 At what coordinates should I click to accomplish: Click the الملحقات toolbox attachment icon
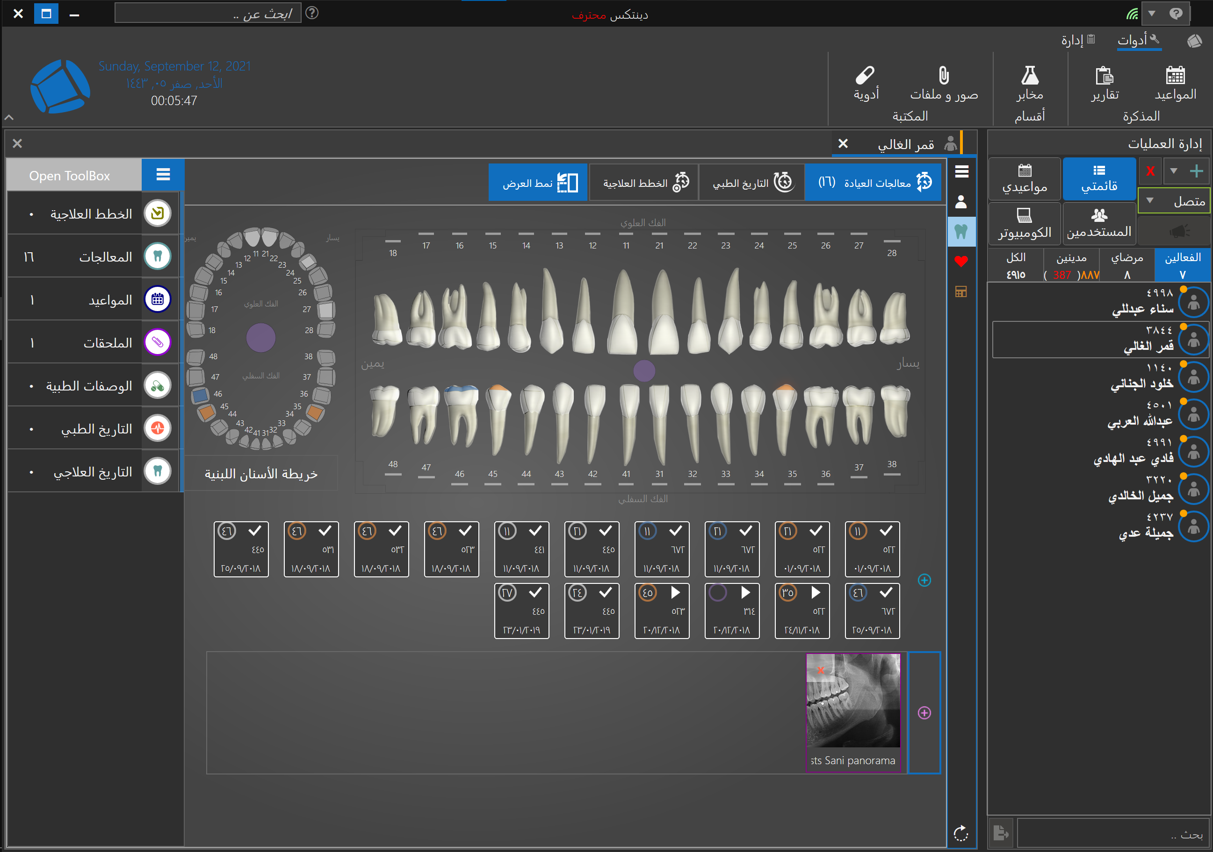[158, 342]
